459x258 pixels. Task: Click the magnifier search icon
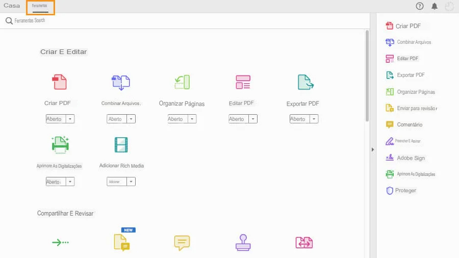click(9, 20)
